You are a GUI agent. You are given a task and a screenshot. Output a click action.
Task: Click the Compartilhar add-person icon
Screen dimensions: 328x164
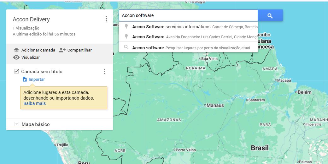(62, 50)
